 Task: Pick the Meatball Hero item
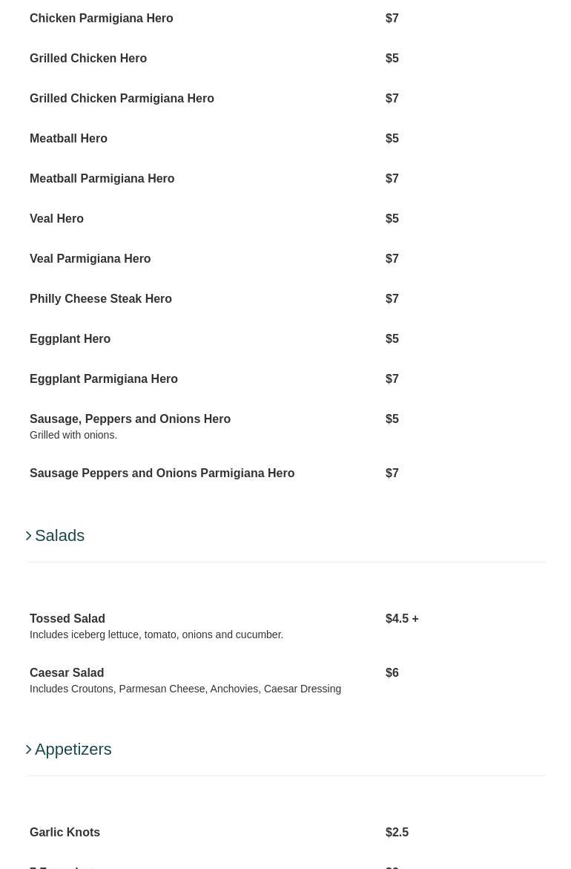click(x=68, y=139)
